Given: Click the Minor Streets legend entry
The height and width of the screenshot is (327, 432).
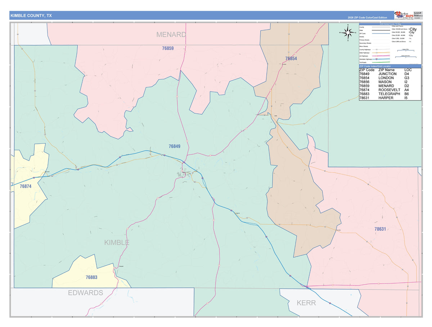Looking at the screenshot, I should pyautogui.click(x=364, y=46).
